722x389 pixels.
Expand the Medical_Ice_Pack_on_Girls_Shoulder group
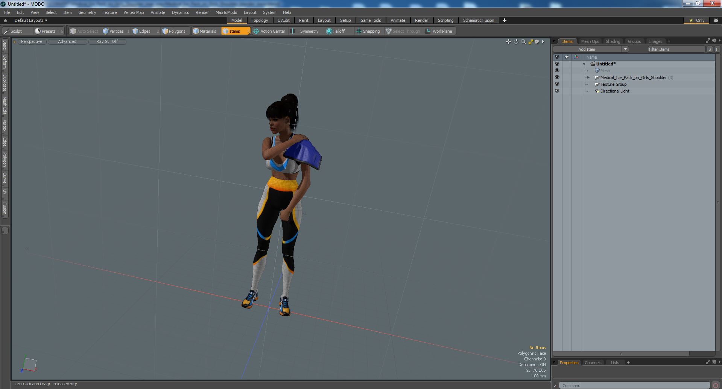588,77
